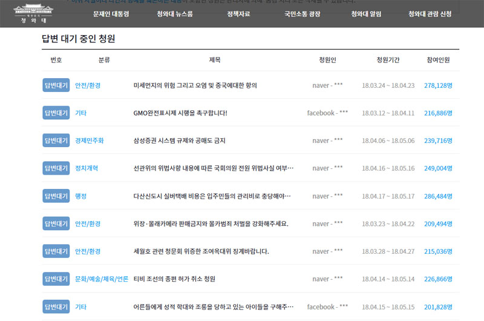Click the 답변대기 badge on the 티비 조선 row
This screenshot has height=321, width=484.
[56, 279]
